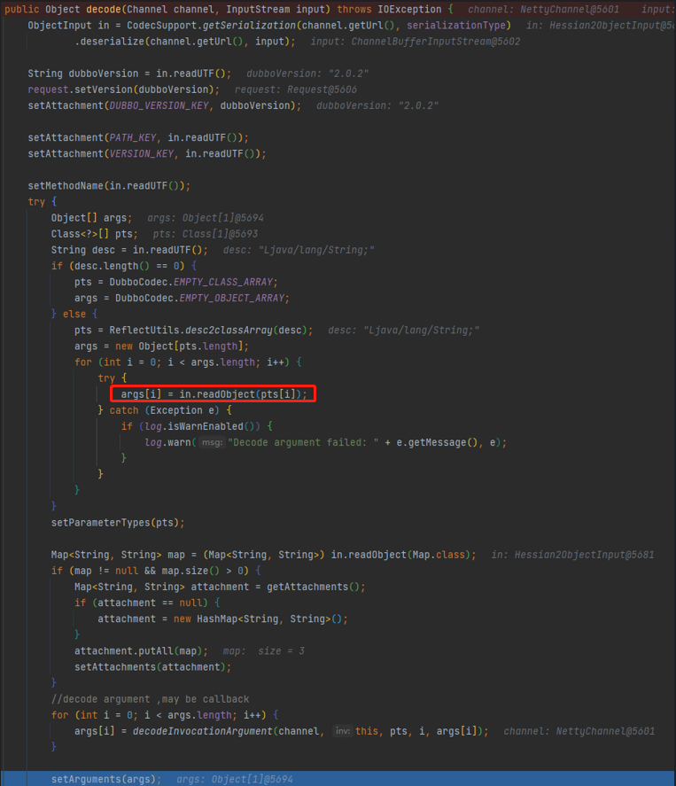Select PATH_KEY constant
This screenshot has width=676, height=786.
pos(133,137)
